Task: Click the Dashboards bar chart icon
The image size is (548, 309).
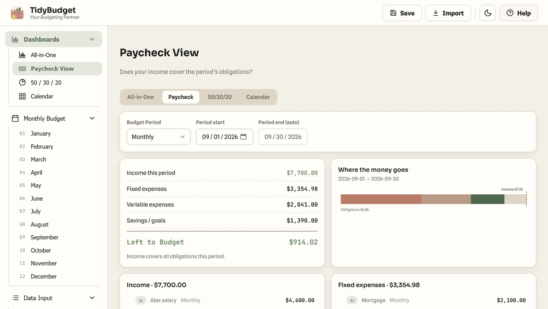Action: 15,39
